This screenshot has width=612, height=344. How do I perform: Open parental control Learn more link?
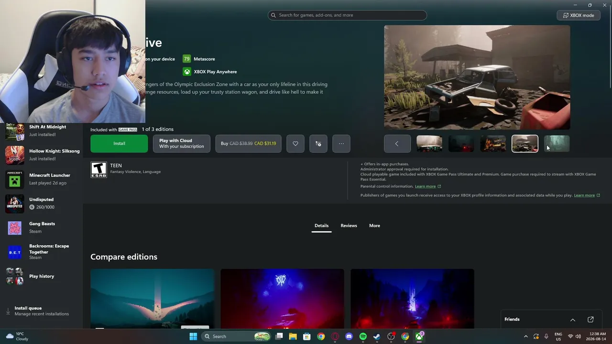tap(428, 186)
